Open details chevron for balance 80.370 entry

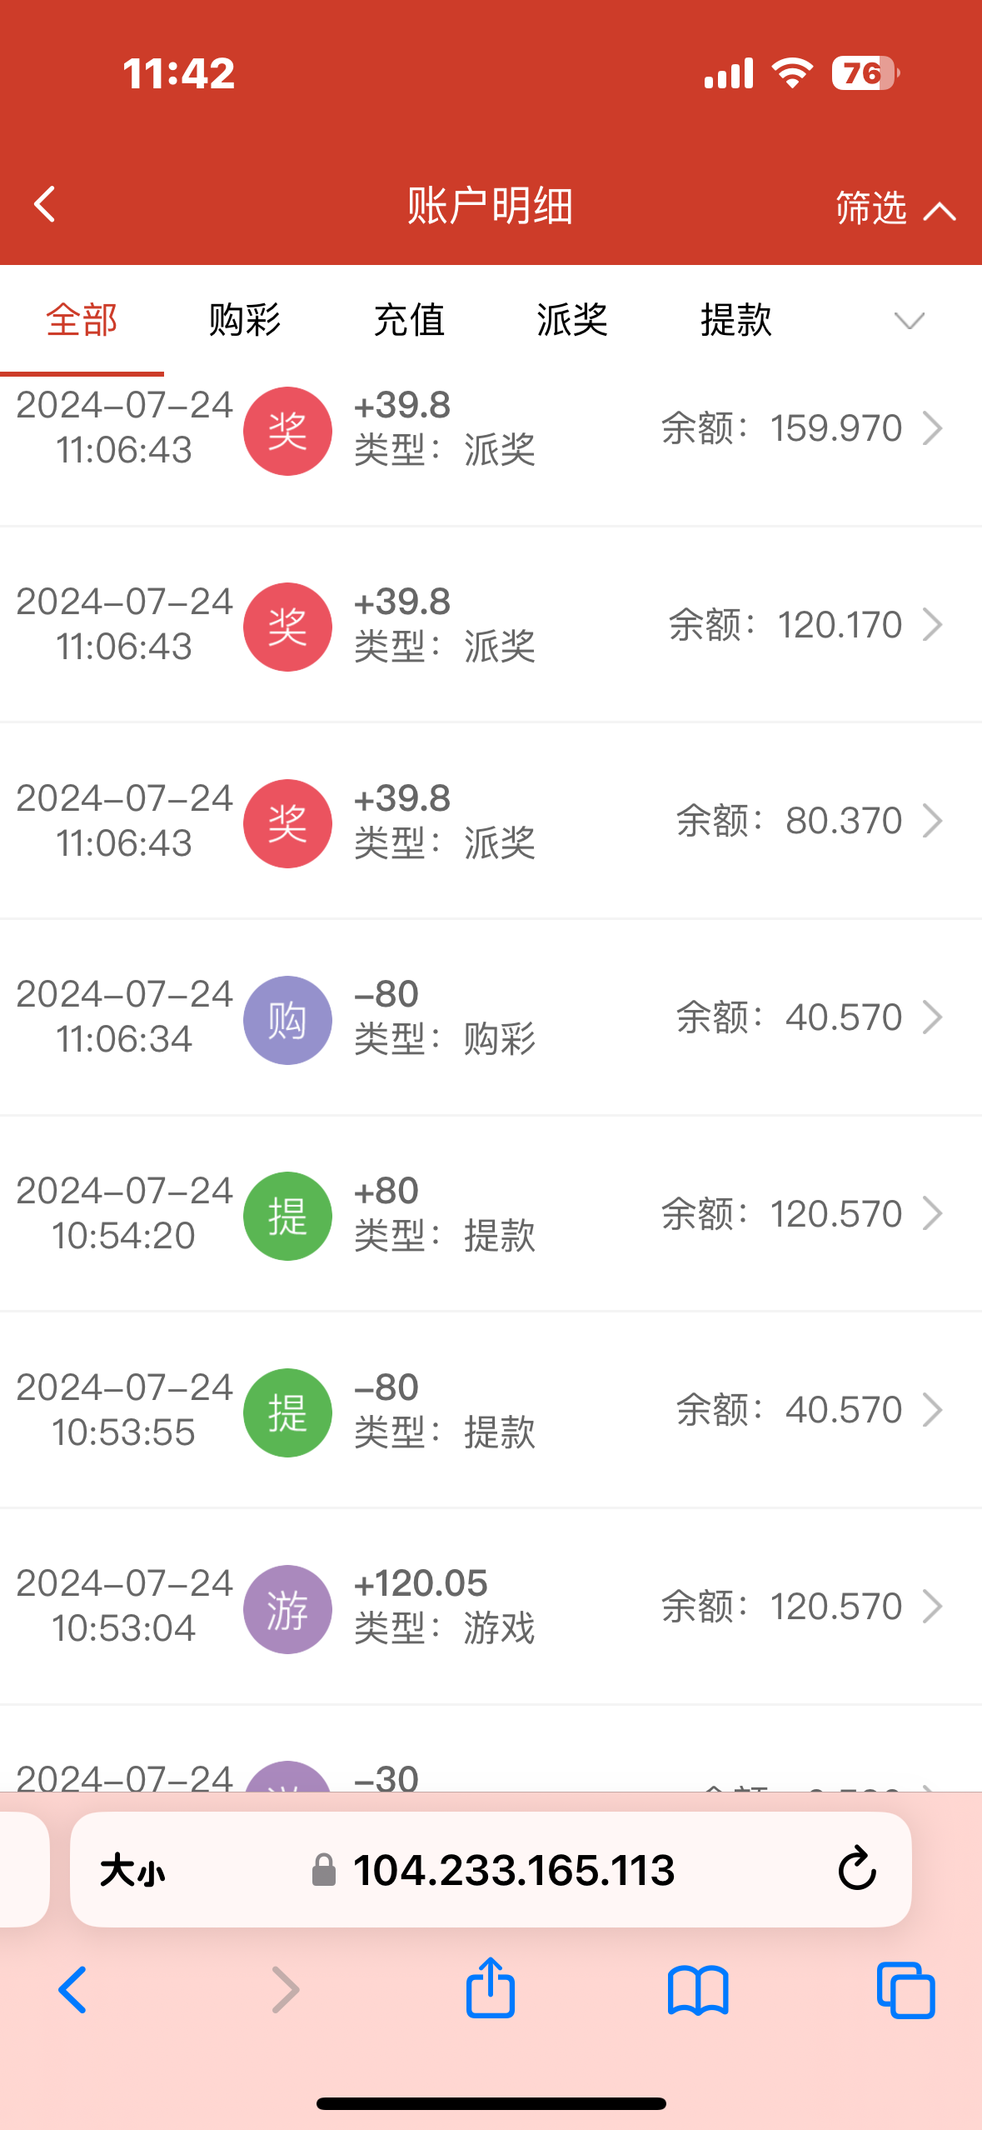click(933, 822)
